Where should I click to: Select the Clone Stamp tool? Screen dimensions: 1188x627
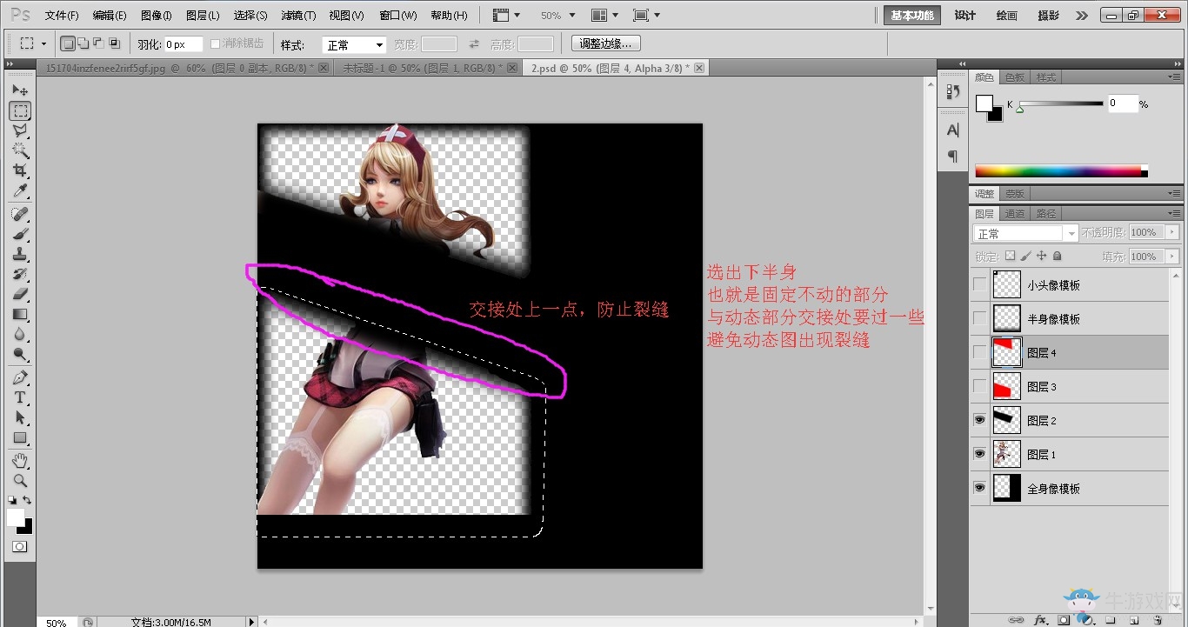pyautogui.click(x=20, y=254)
